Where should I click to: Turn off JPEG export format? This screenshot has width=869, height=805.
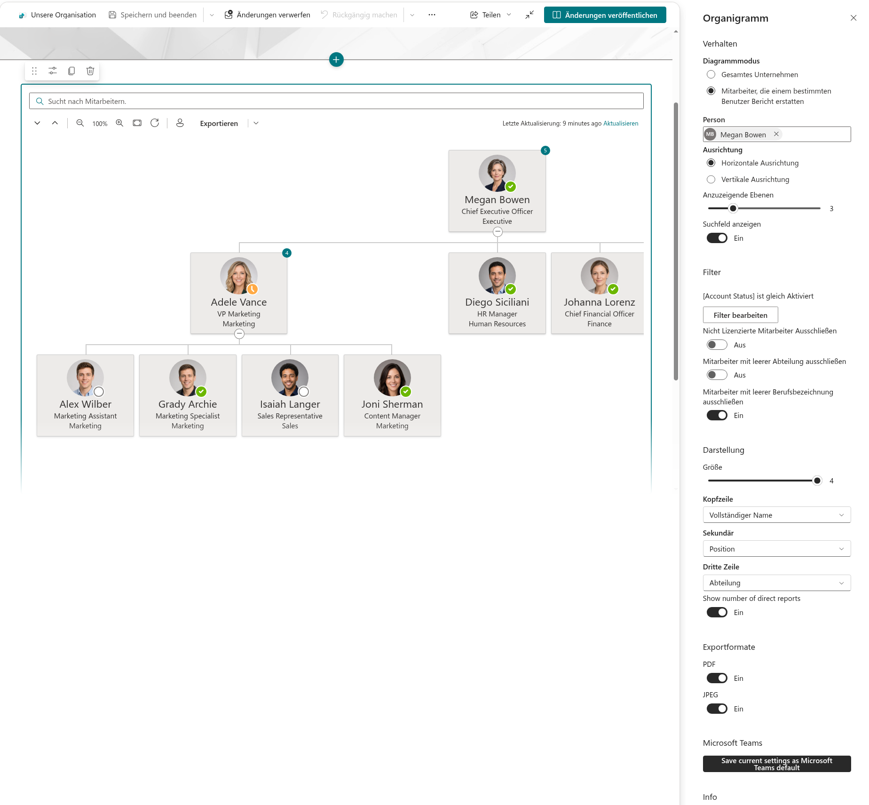tap(717, 709)
